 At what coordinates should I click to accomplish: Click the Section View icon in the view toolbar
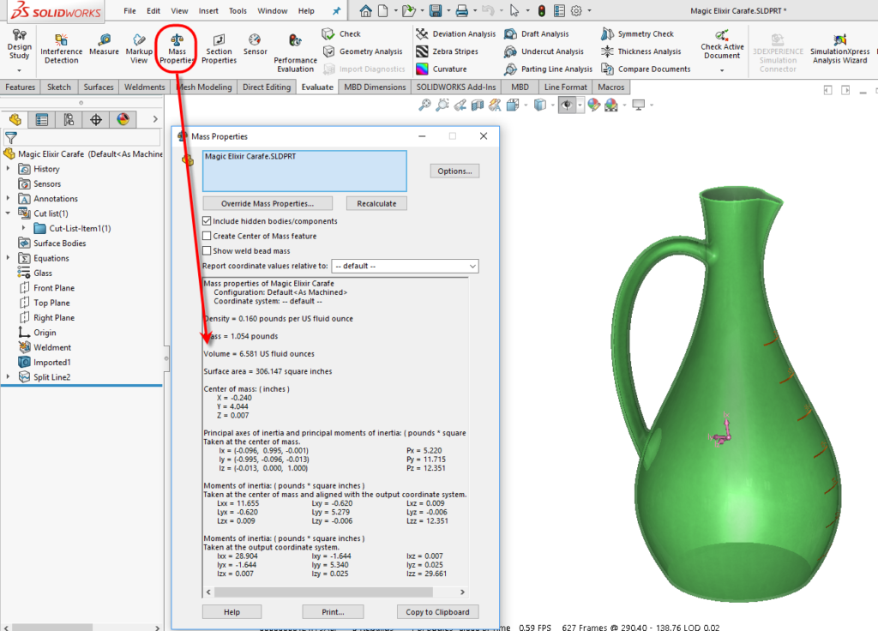click(477, 105)
